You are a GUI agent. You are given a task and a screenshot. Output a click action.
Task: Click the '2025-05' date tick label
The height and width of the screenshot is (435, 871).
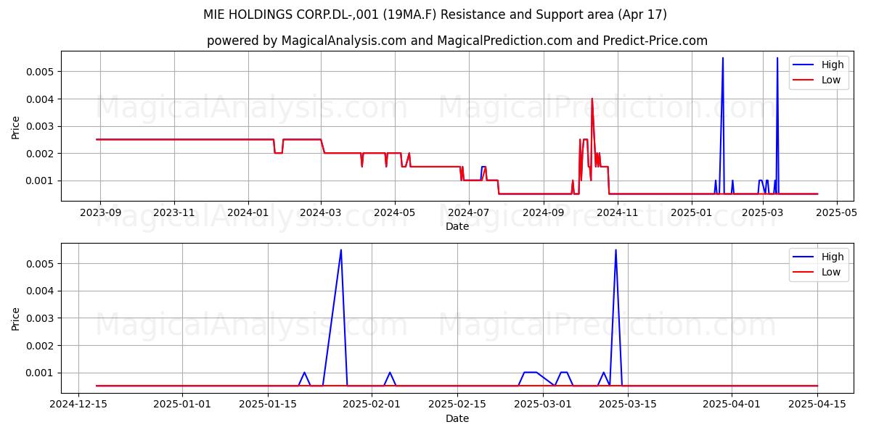pos(837,213)
